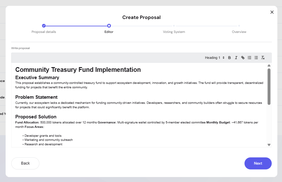The width and height of the screenshot is (282, 182).
Task: Click the Back button
Action: pyautogui.click(x=25, y=163)
